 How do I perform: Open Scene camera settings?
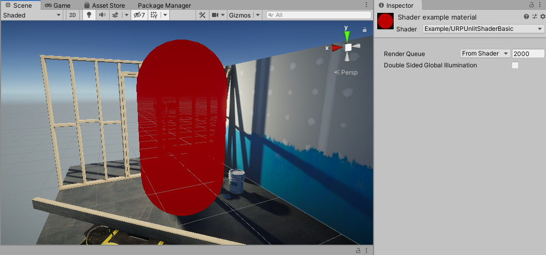coord(215,15)
